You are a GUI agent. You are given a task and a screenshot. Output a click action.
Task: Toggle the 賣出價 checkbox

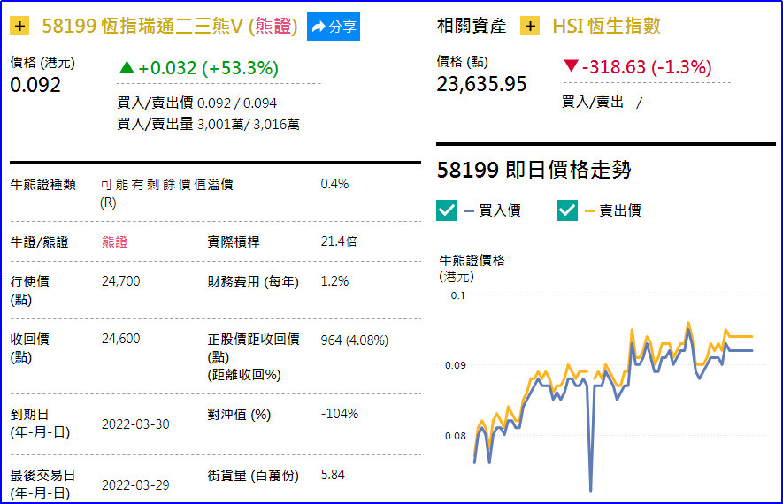[567, 210]
